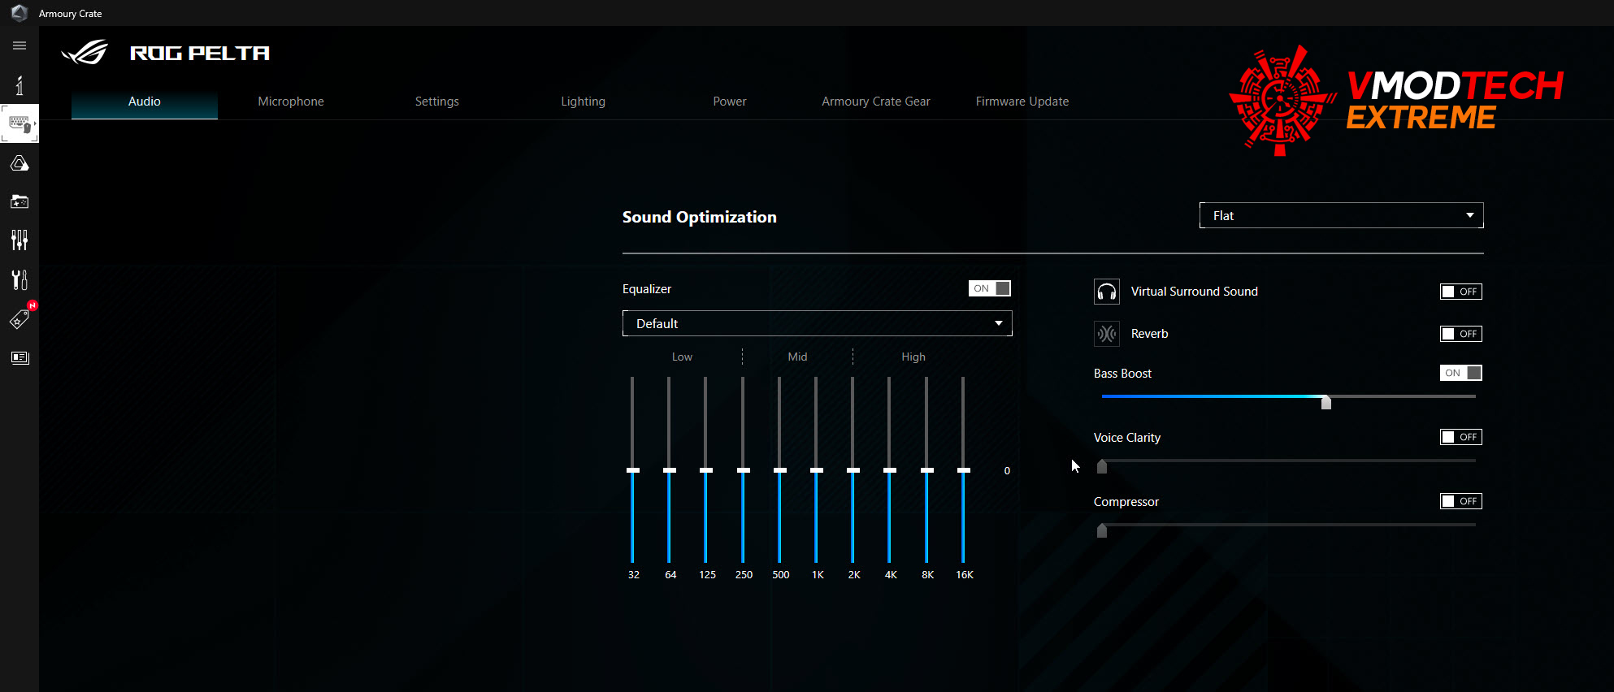Viewport: 1614px width, 692px height.
Task: Open the Tools wrench icon in sidebar
Action: 20,279
